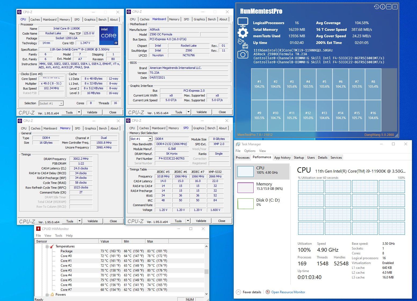Open Tools dropdown arrow in CPU-Z SPD window
The image size is (417, 301).
[188, 221]
